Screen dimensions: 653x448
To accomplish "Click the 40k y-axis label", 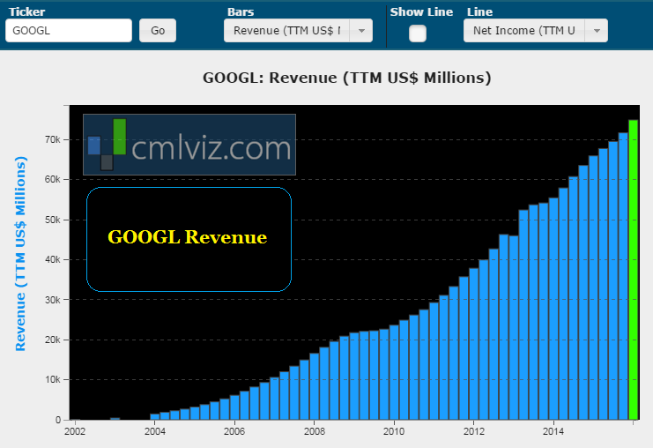I will pyautogui.click(x=53, y=259).
